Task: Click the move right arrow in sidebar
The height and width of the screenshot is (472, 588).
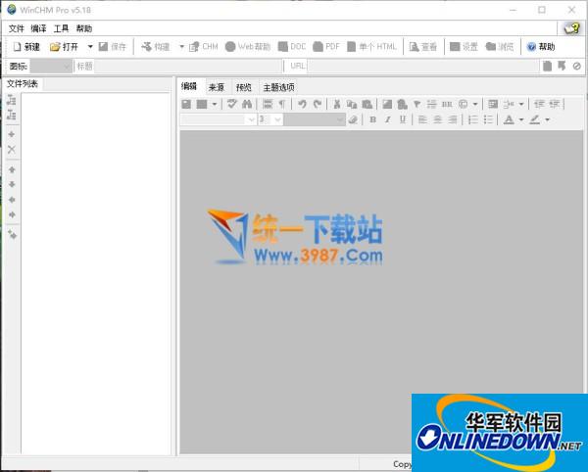Action: coord(12,214)
